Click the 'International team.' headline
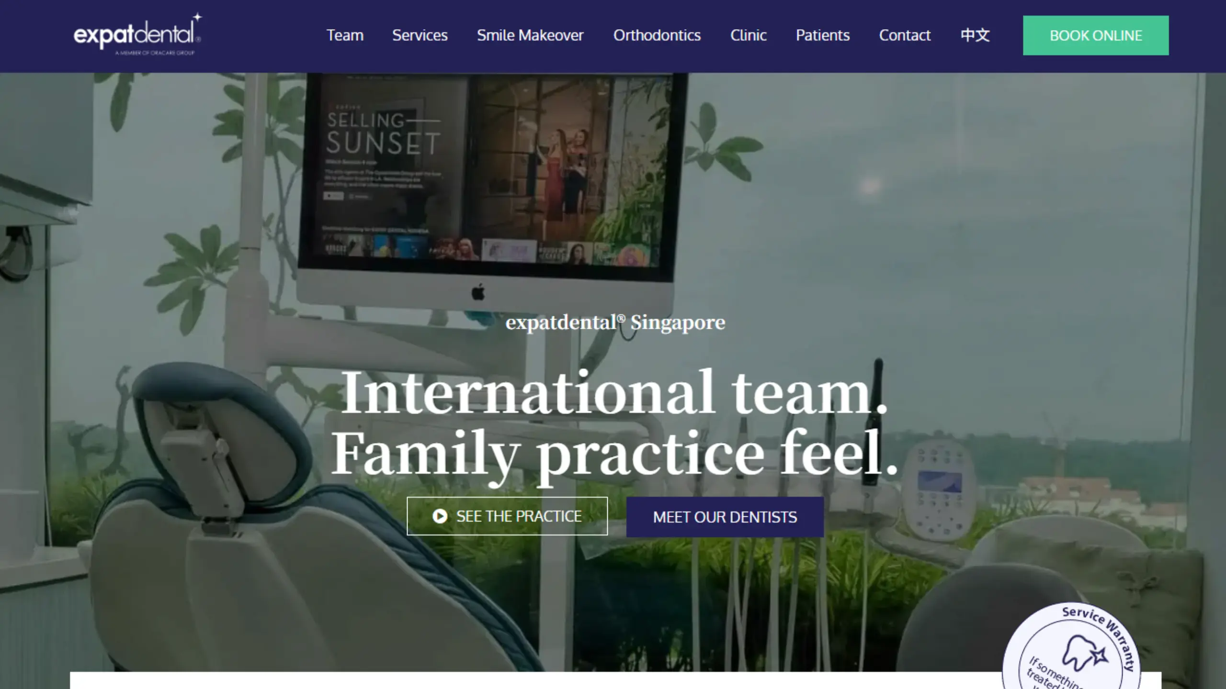 (x=615, y=392)
